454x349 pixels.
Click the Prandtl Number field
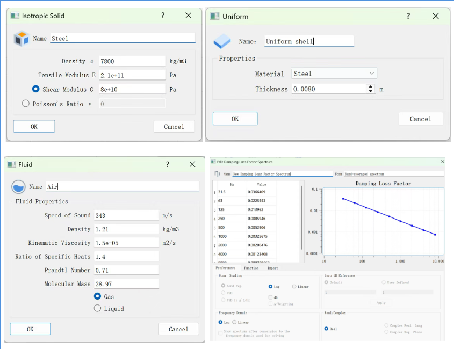[x=127, y=270]
